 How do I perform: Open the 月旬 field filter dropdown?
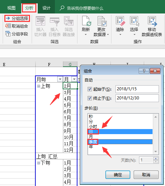pyautogui.click(x=60, y=79)
